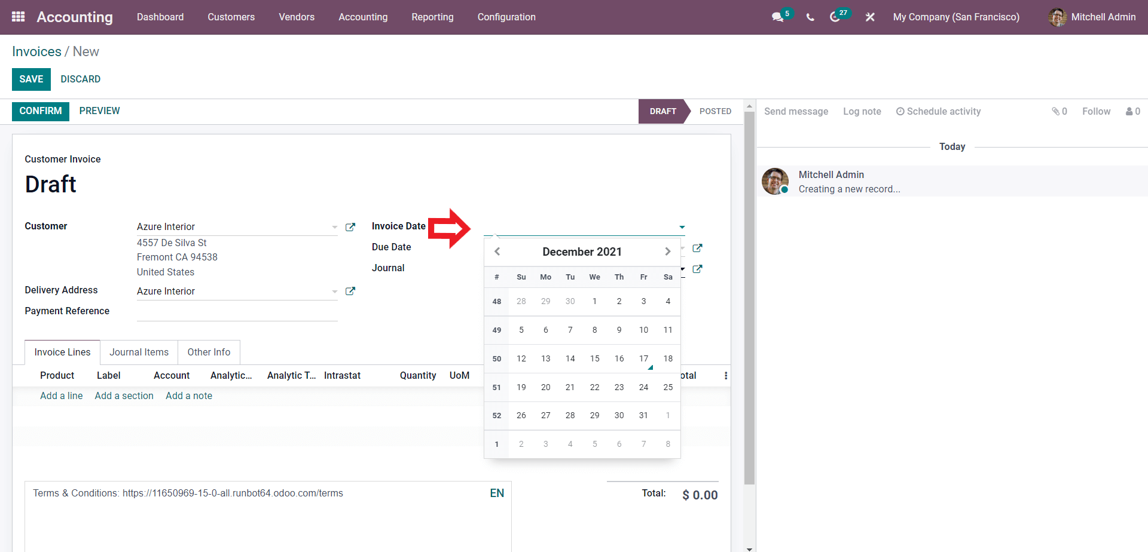Click the EN language indicator in terms
Screen dimensions: 1148x552
(497, 493)
